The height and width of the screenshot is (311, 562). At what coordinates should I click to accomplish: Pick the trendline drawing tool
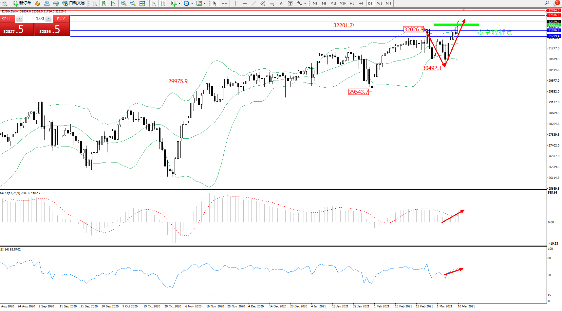[254, 3]
